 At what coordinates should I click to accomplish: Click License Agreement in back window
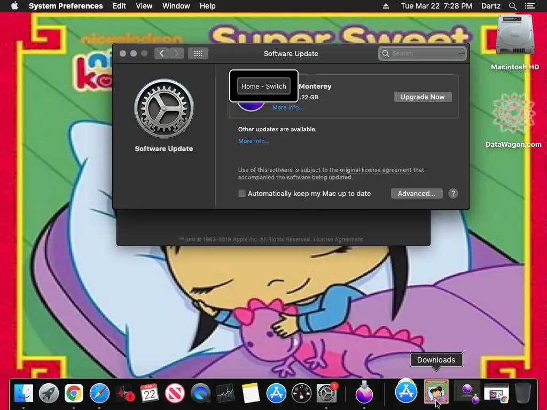(x=338, y=239)
